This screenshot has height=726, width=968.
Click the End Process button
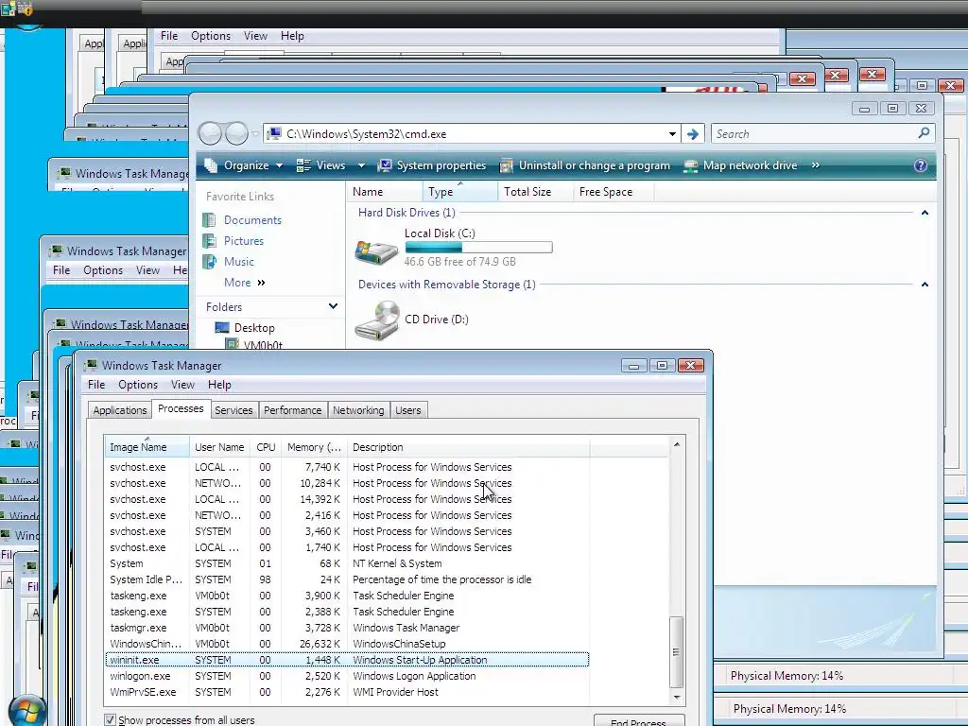click(x=639, y=720)
